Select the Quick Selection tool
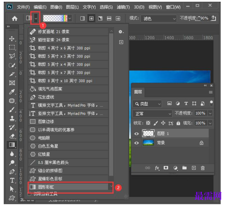 pos(12,65)
